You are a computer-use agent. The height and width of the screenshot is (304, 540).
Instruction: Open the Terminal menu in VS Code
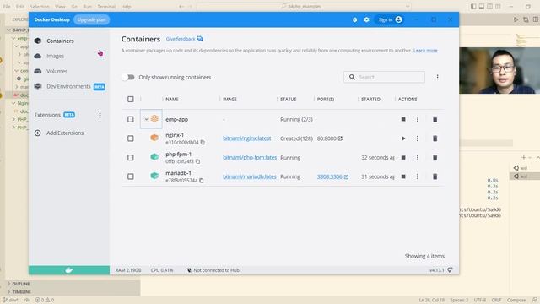click(x=106, y=7)
